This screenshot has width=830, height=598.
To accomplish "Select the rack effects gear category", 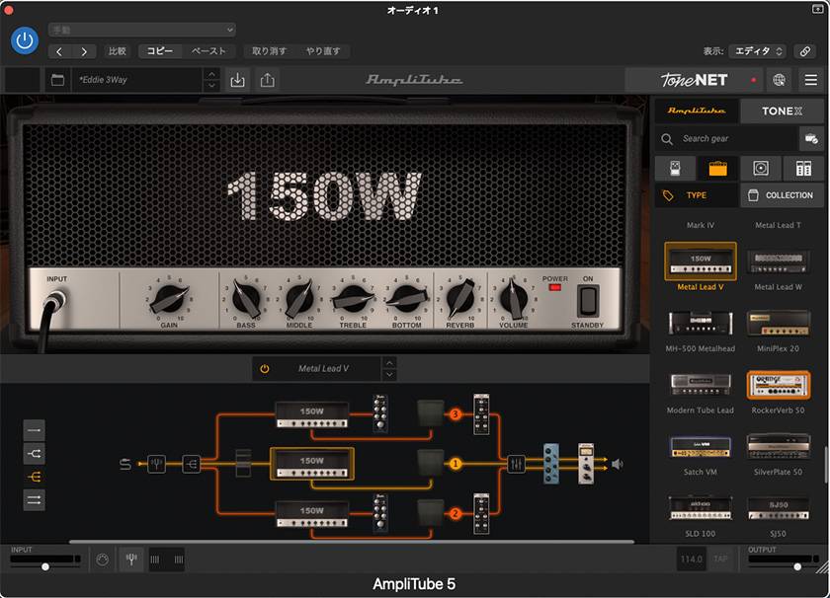I will (803, 168).
